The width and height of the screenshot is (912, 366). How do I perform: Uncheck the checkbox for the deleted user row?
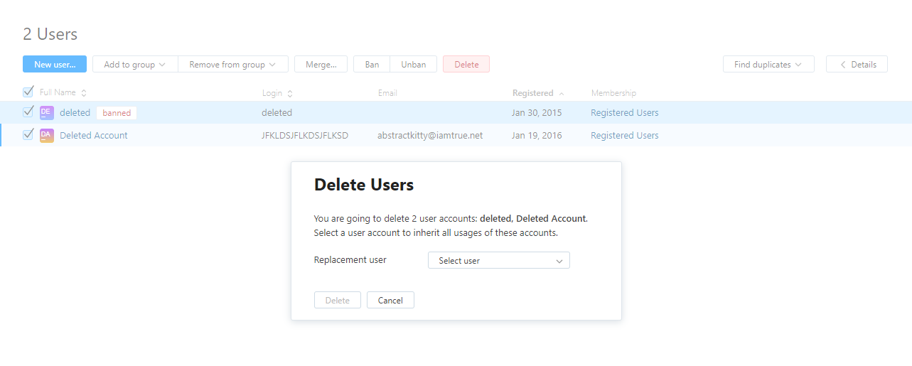point(28,112)
